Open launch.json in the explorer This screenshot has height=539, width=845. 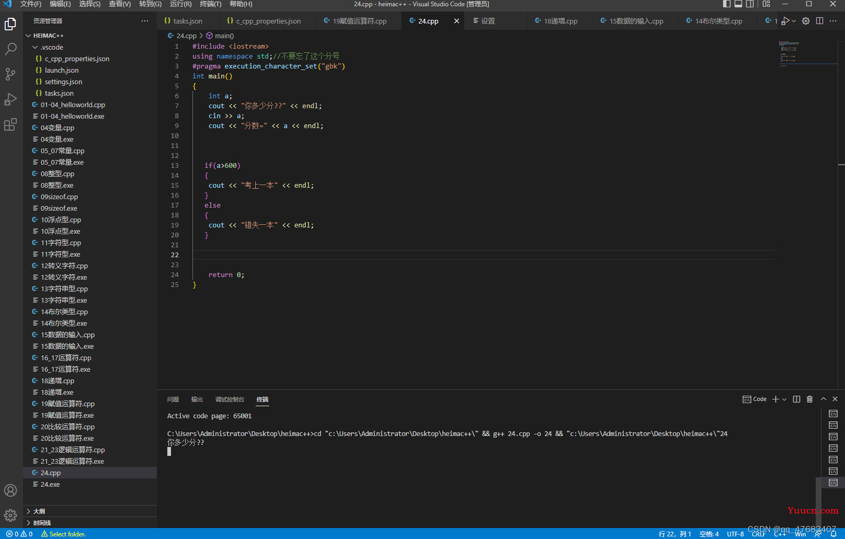[62, 70]
